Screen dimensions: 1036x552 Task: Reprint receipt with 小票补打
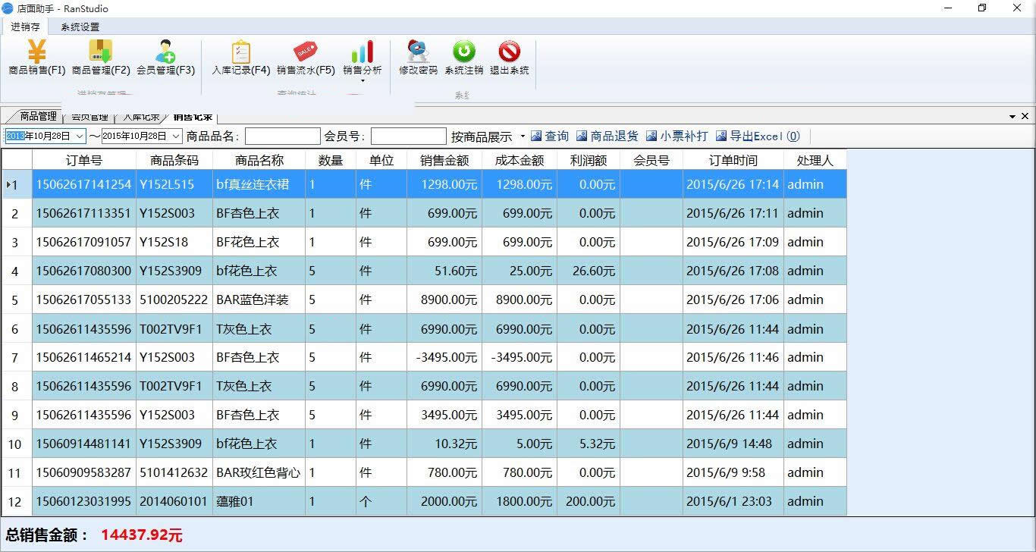[677, 136]
